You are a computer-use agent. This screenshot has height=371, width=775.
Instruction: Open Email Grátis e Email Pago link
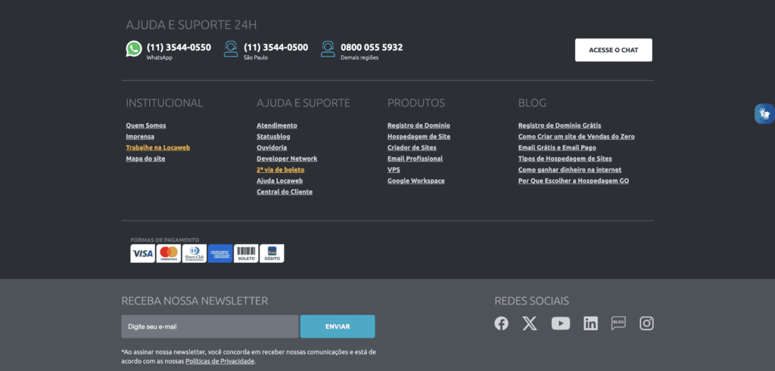click(x=557, y=147)
